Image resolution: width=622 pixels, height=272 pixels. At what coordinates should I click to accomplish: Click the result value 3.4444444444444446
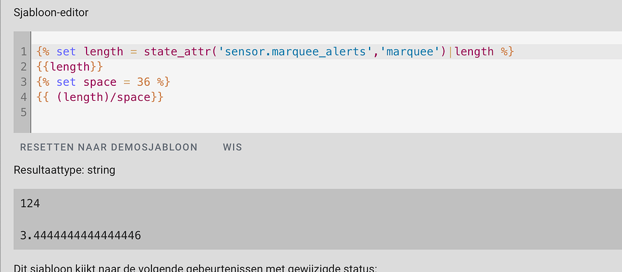point(81,235)
